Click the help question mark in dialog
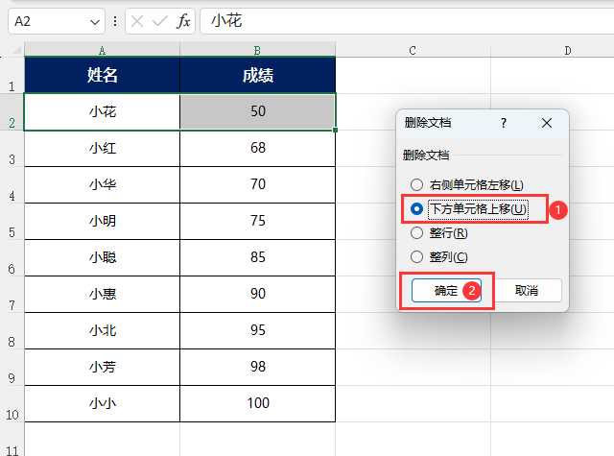Screen dimensions: 614x456 [x=504, y=123]
